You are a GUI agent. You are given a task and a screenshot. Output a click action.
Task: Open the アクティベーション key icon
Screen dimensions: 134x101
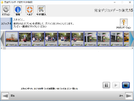pos(124,22)
